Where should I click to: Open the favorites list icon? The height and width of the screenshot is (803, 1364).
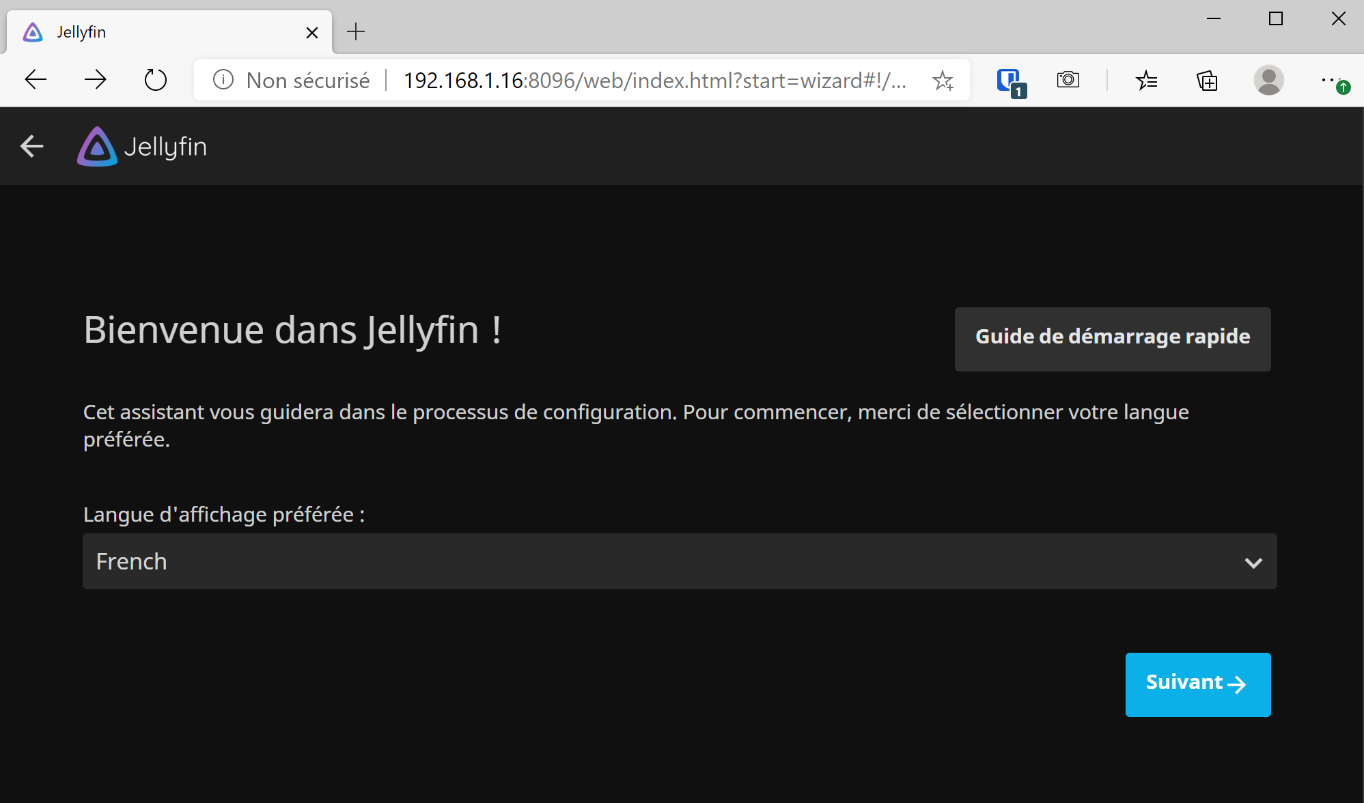(x=1146, y=81)
